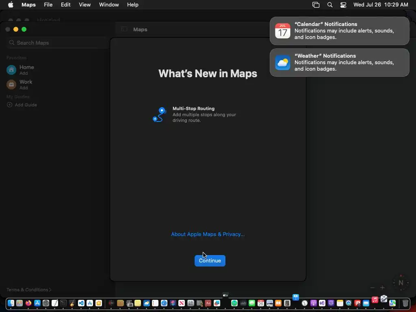Open the App Store Dock icon
416x312 pixels.
click(x=37, y=303)
